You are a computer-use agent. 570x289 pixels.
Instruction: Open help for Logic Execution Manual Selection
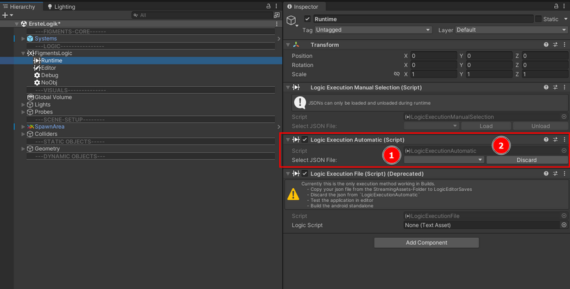546,87
